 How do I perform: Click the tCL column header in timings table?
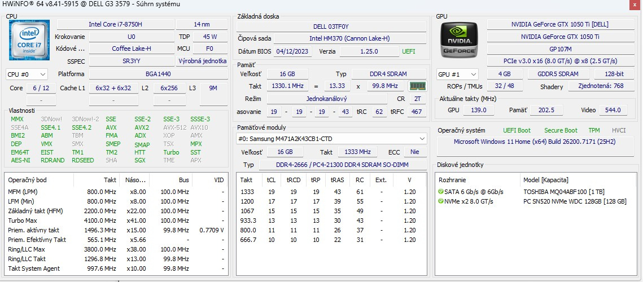[271, 180]
